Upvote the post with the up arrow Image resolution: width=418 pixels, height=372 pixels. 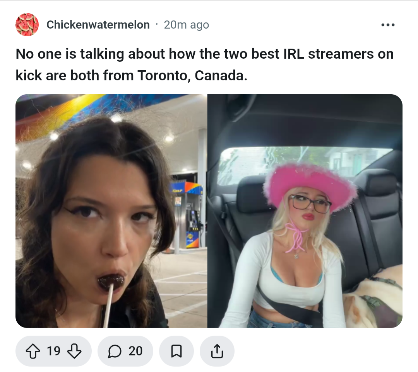click(33, 351)
